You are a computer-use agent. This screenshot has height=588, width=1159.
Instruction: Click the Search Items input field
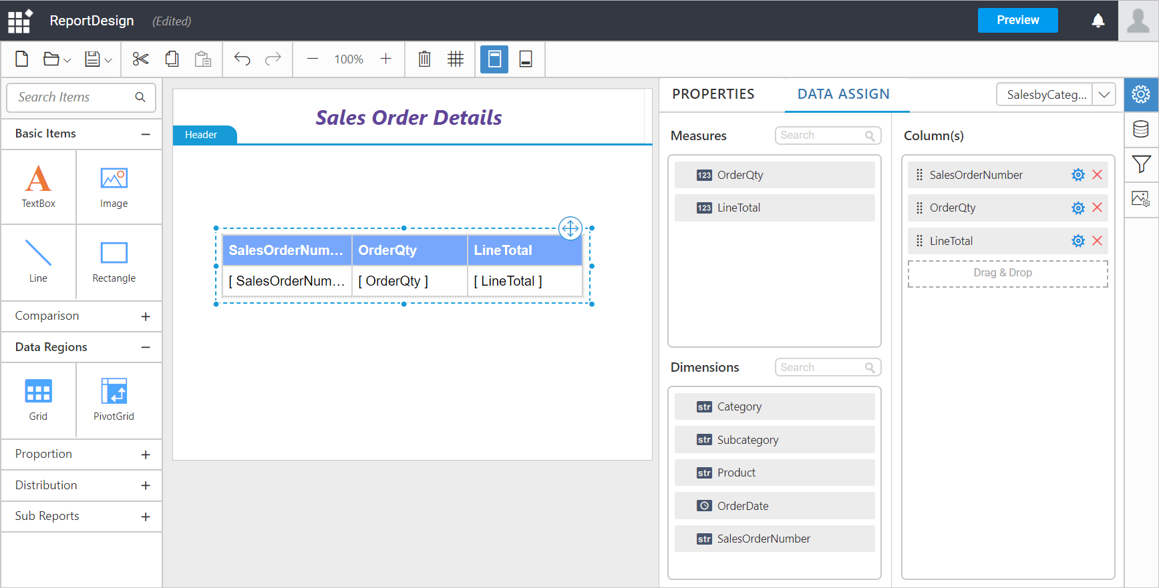73,97
